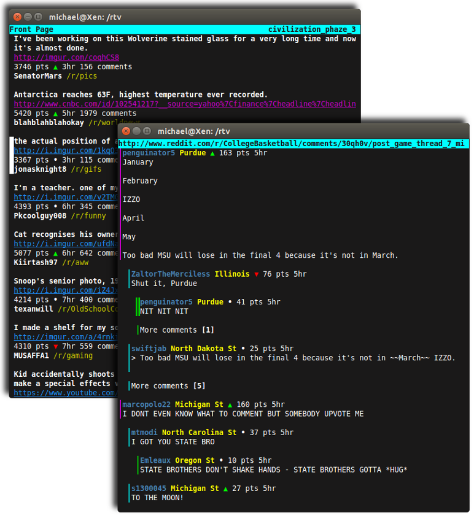
Task: Open the imgur.com/a/4rnk link under shelf post
Action: coord(66,337)
